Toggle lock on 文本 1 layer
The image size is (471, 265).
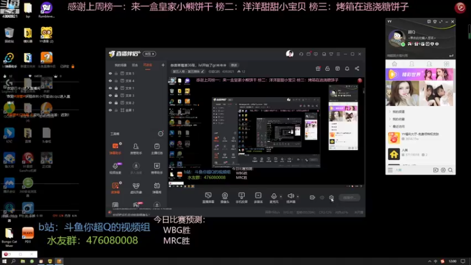click(116, 88)
